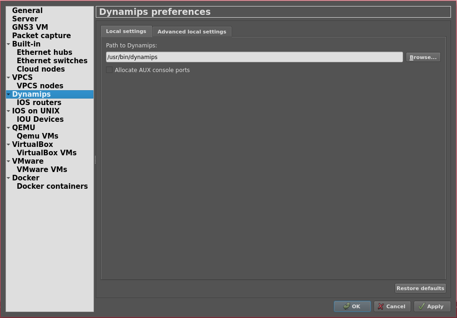Browse for the Dynamips executable path
457x318 pixels.
click(423, 57)
